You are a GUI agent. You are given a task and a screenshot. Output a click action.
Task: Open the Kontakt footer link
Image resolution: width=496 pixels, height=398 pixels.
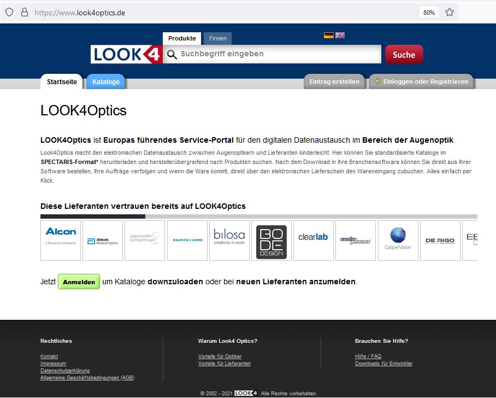coord(49,356)
